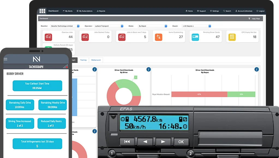Open the app grid menu icon
The width and height of the screenshot is (279, 158).
tap(42, 11)
